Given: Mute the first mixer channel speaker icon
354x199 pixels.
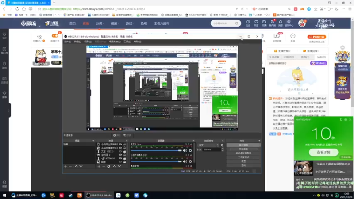Looking at the screenshot, I should (x=185, y=150).
